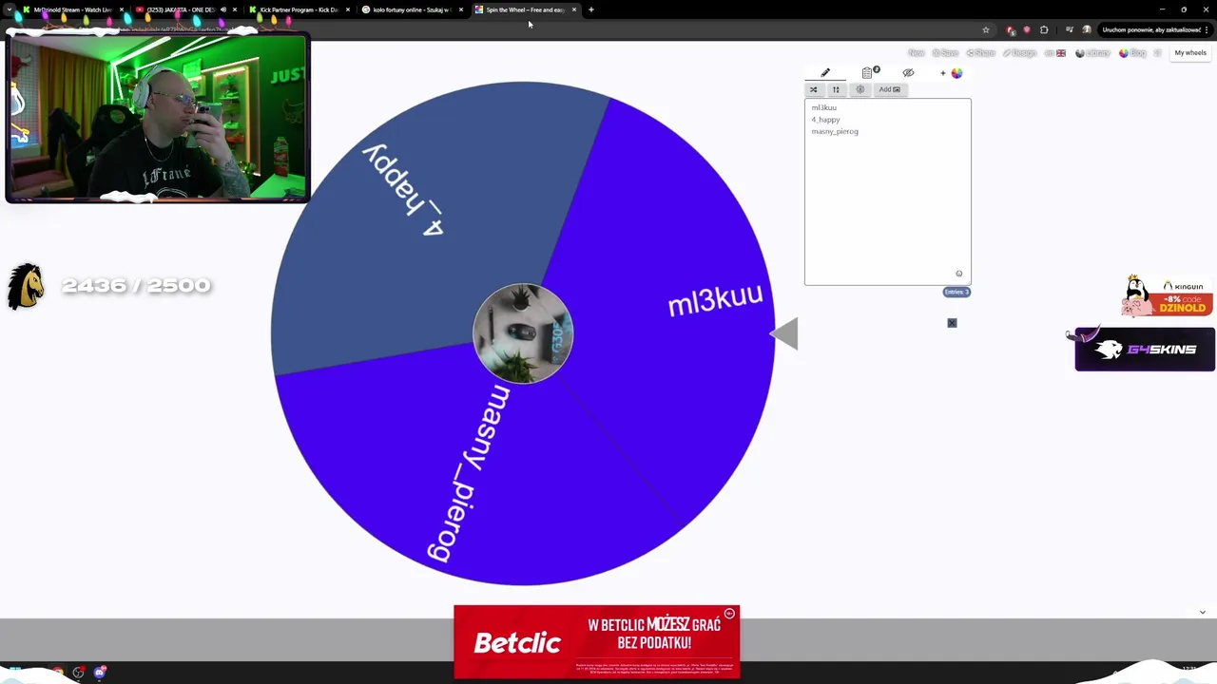Click the ml3kuu entry line
Screen dimensions: 1217x684
(824, 108)
